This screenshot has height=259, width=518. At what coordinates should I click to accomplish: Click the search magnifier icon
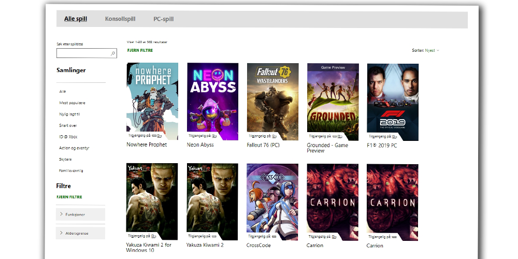coord(113,53)
